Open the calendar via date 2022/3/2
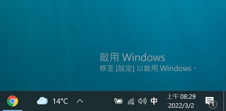The height and width of the screenshot is (111, 226). click(181, 106)
